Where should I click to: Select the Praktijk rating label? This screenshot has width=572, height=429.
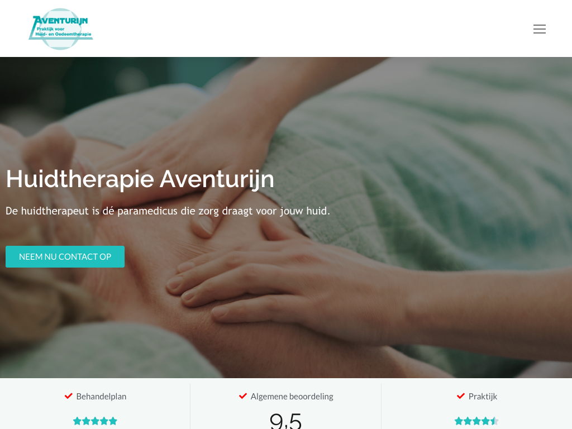pyautogui.click(x=483, y=397)
